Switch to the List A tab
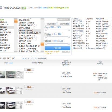The image size is (112, 112). click(24, 58)
